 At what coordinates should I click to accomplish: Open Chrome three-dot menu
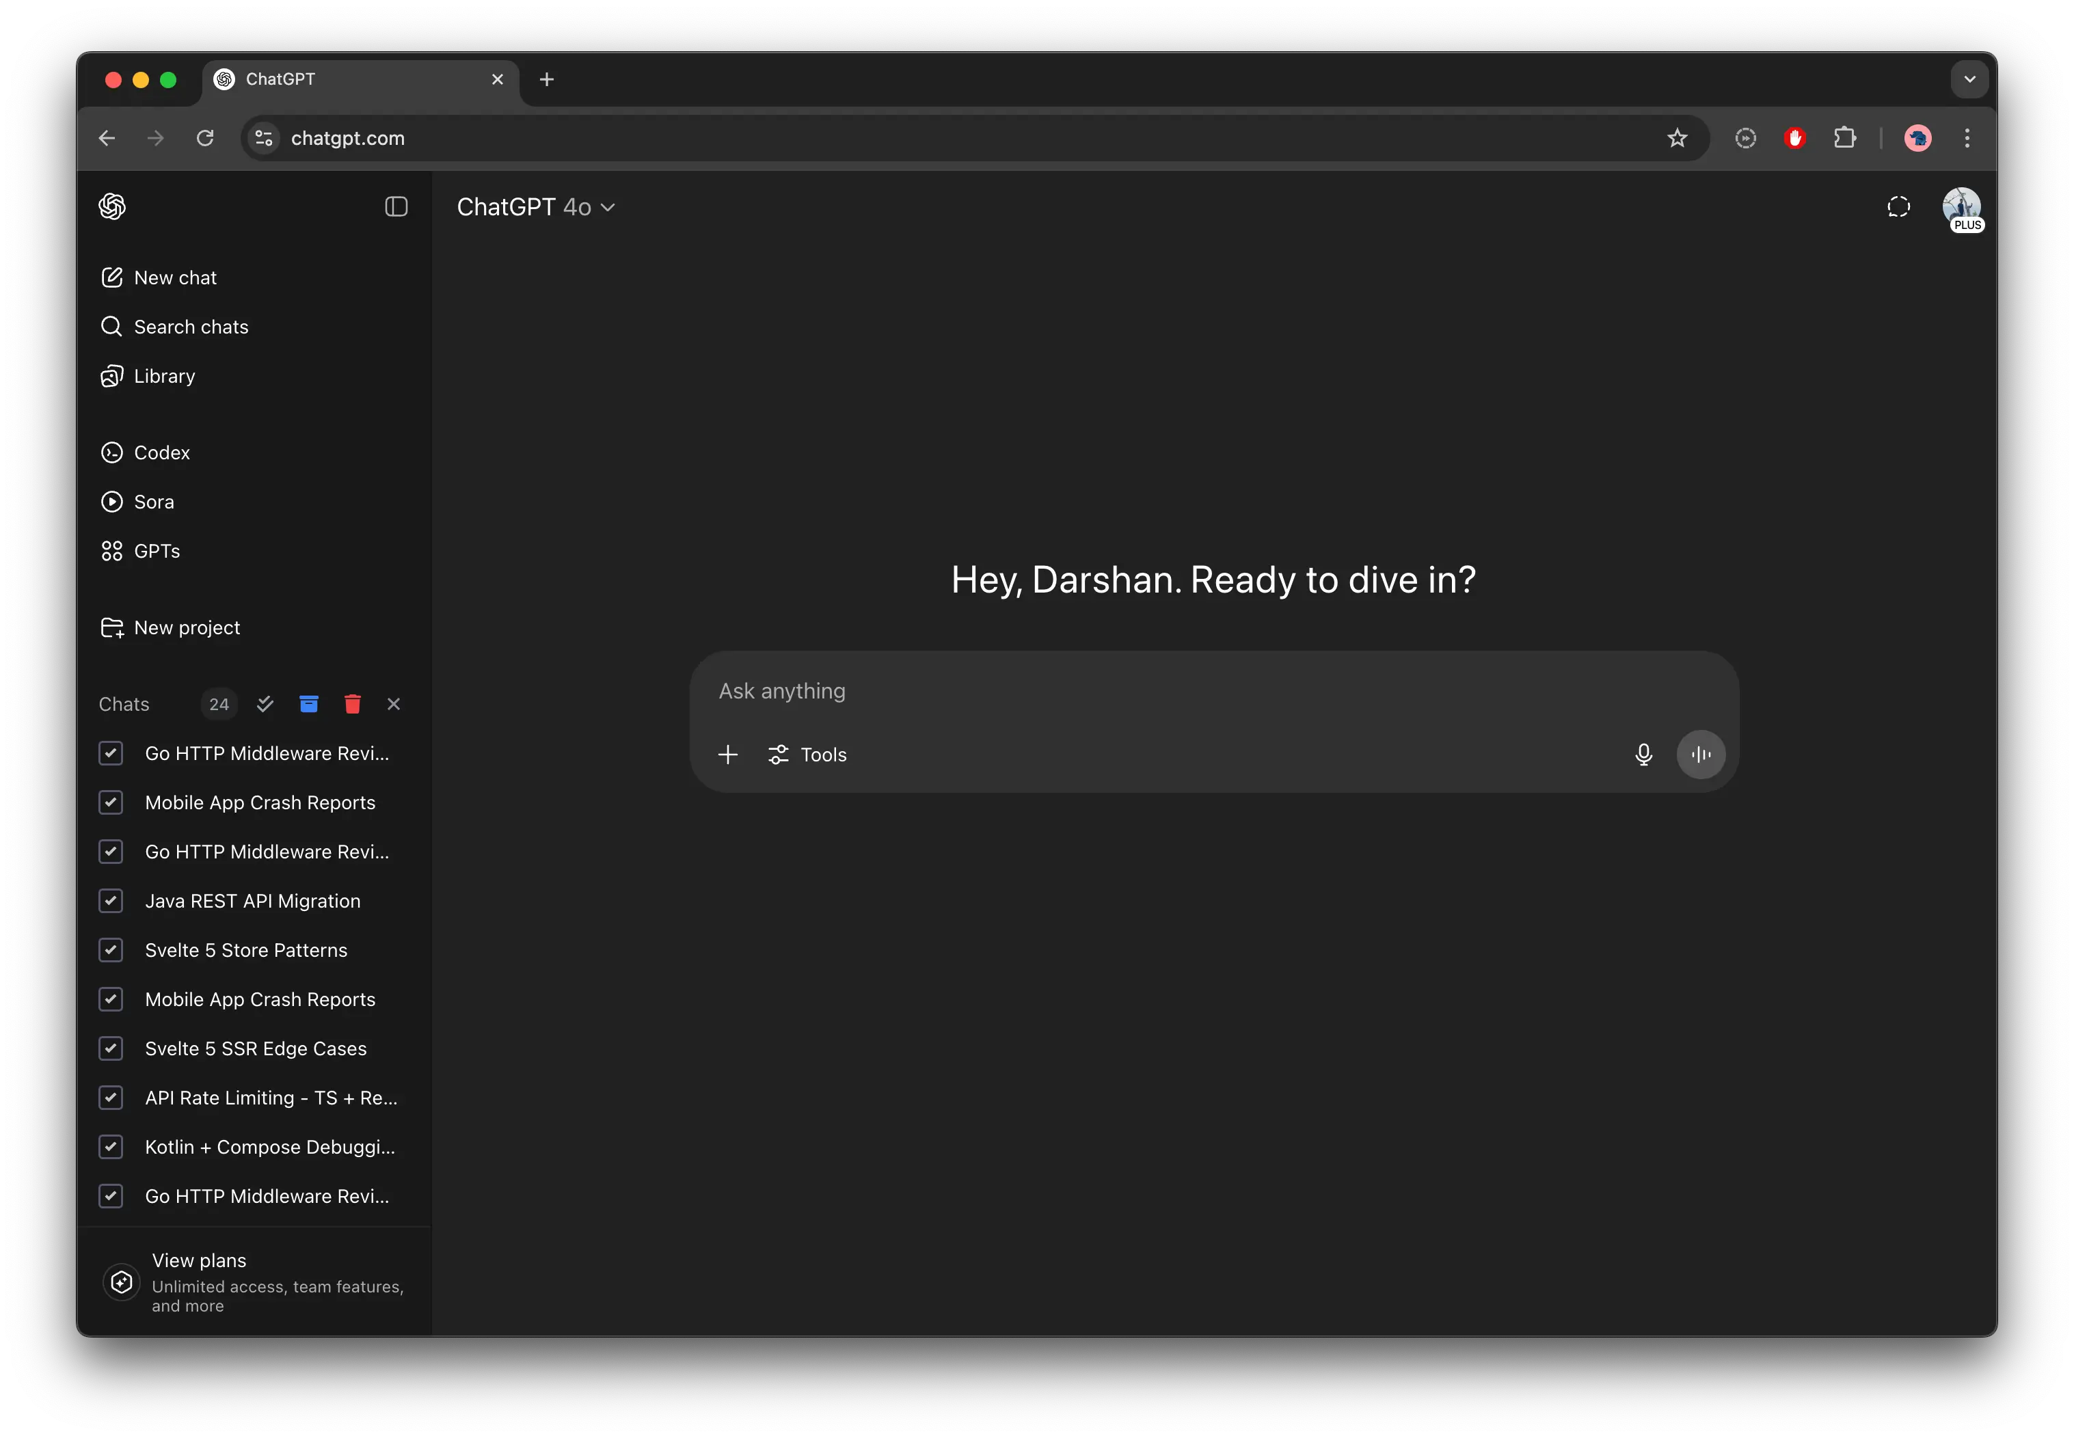[1967, 138]
